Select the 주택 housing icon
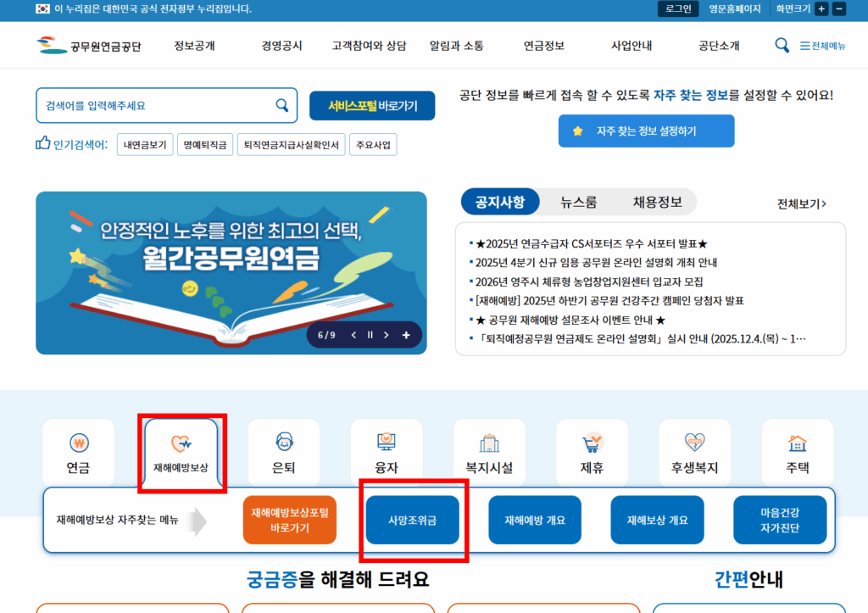The width and height of the screenshot is (868, 613). (x=797, y=452)
